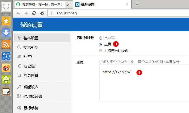This screenshot has height=113, width=189.
Task: Select the 空白页 radio option
Action: [x=101, y=38]
